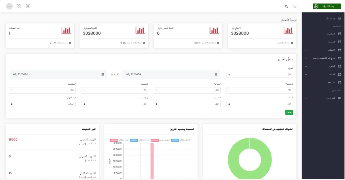Expand the المشاريع sidebar menu with plus sign
Image resolution: width=345 pixels, height=180 pixels.
coord(306,66)
